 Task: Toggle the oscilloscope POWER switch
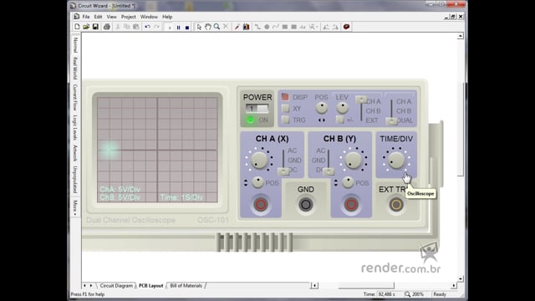[x=257, y=109]
